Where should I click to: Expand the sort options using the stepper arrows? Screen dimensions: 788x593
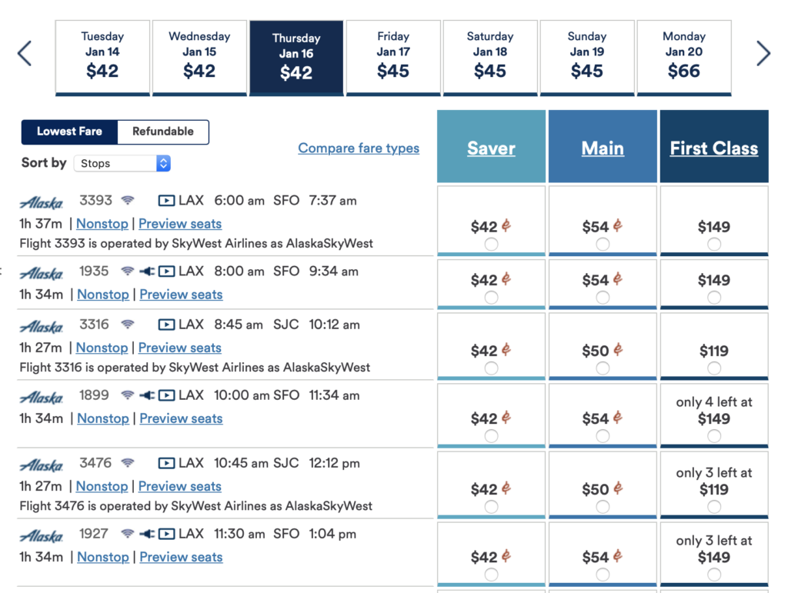[162, 163]
